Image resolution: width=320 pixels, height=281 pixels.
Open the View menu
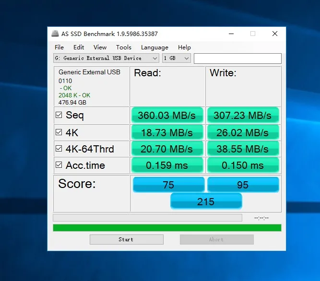point(100,47)
